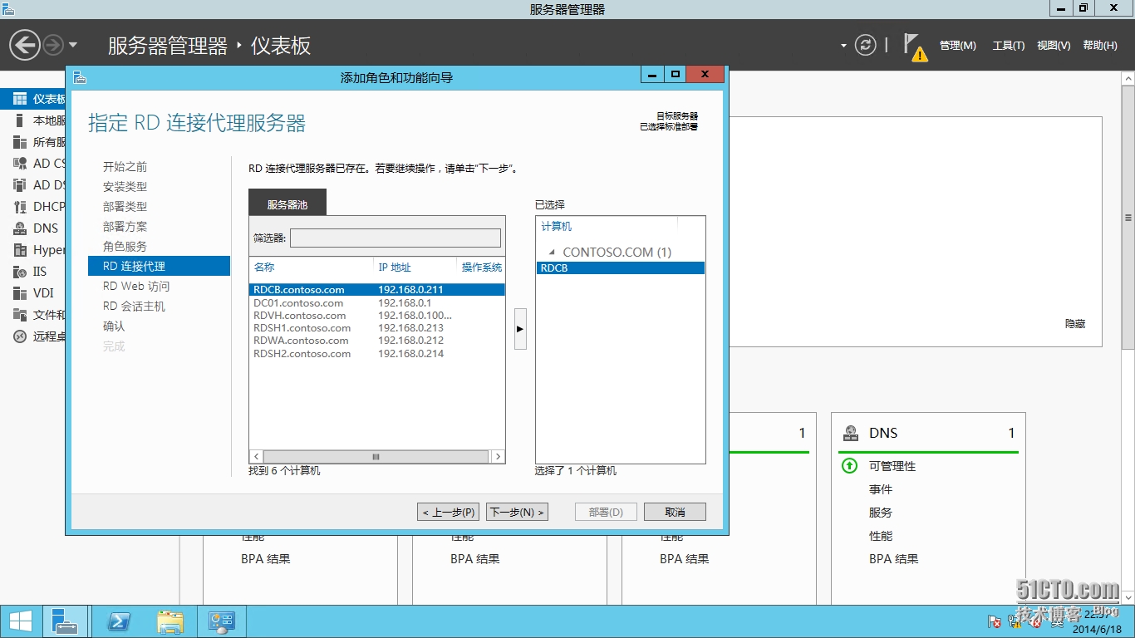
Task: Select the AD DS sidebar icon
Action: coord(20,185)
